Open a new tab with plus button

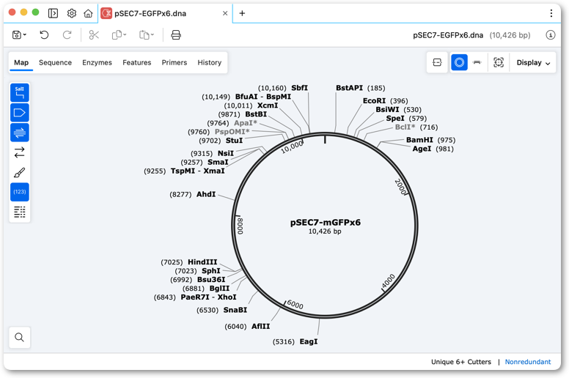click(242, 13)
